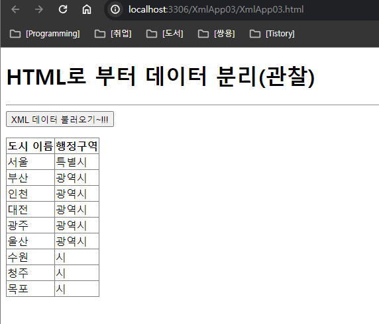This screenshot has width=379, height=324.
Task: Open the [Tistory] bookmarks folder
Action: coord(272,34)
